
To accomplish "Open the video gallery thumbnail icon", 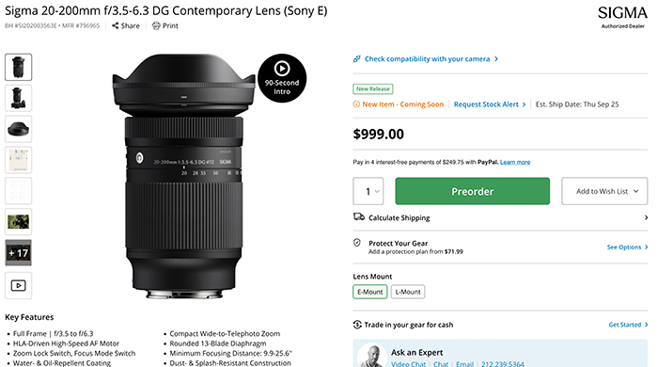I will coord(19,285).
